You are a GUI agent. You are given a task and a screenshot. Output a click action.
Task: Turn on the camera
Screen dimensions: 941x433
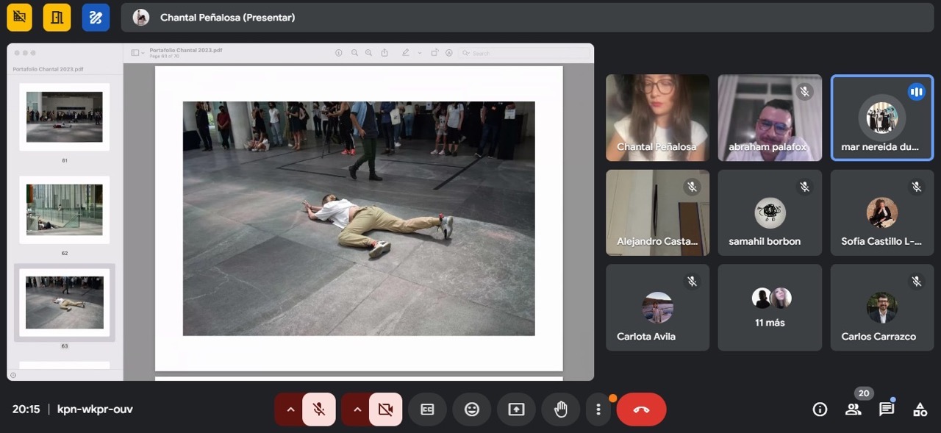(385, 409)
